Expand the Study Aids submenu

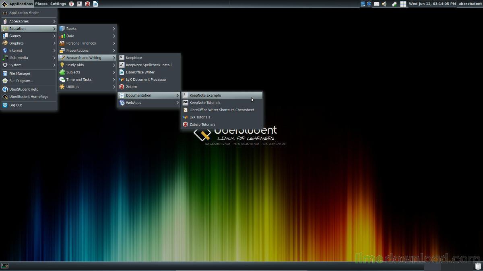[87, 65]
